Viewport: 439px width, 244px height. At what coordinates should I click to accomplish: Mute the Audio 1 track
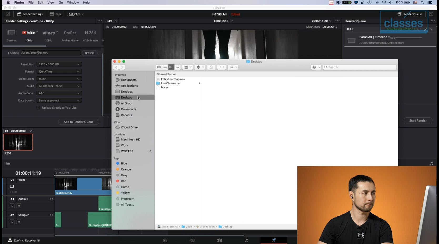click(19, 206)
